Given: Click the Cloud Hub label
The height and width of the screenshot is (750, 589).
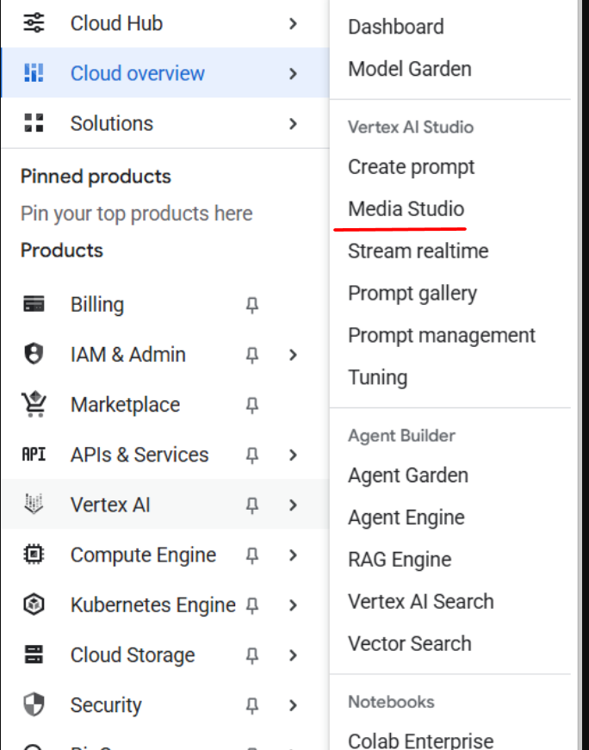Looking at the screenshot, I should click(116, 23).
